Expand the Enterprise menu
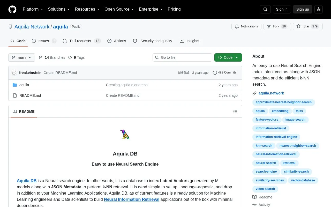 (x=151, y=9)
